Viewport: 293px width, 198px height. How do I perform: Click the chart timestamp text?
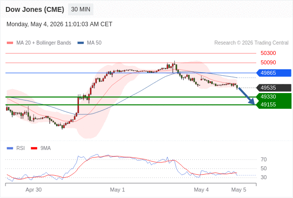tap(60, 24)
